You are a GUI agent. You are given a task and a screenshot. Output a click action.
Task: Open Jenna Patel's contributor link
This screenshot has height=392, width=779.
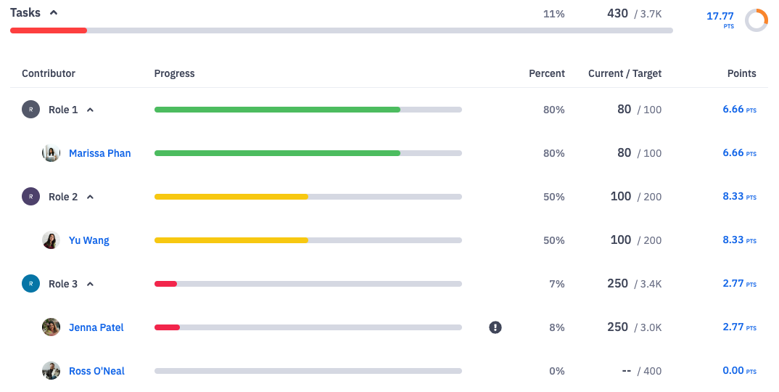(x=96, y=327)
